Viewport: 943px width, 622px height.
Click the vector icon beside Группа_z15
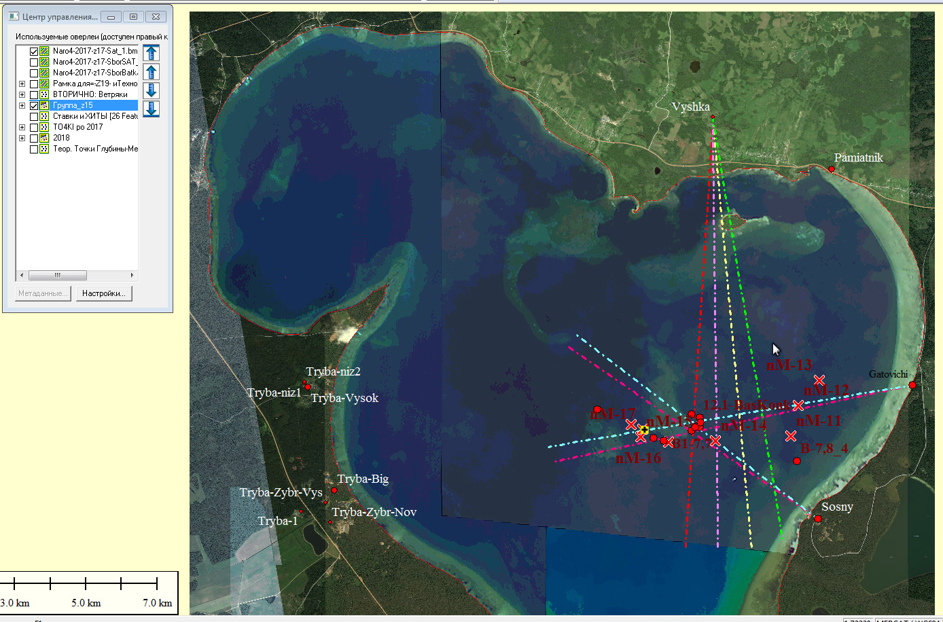44,105
